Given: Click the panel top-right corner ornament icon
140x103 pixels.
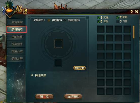Looking at the screenshot, I should [87, 17].
